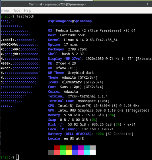The width and height of the screenshot is (152, 160).
Task: Click the Disk value '53.92 GiB / 936.26 GiB'
Action: (x=90, y=124)
